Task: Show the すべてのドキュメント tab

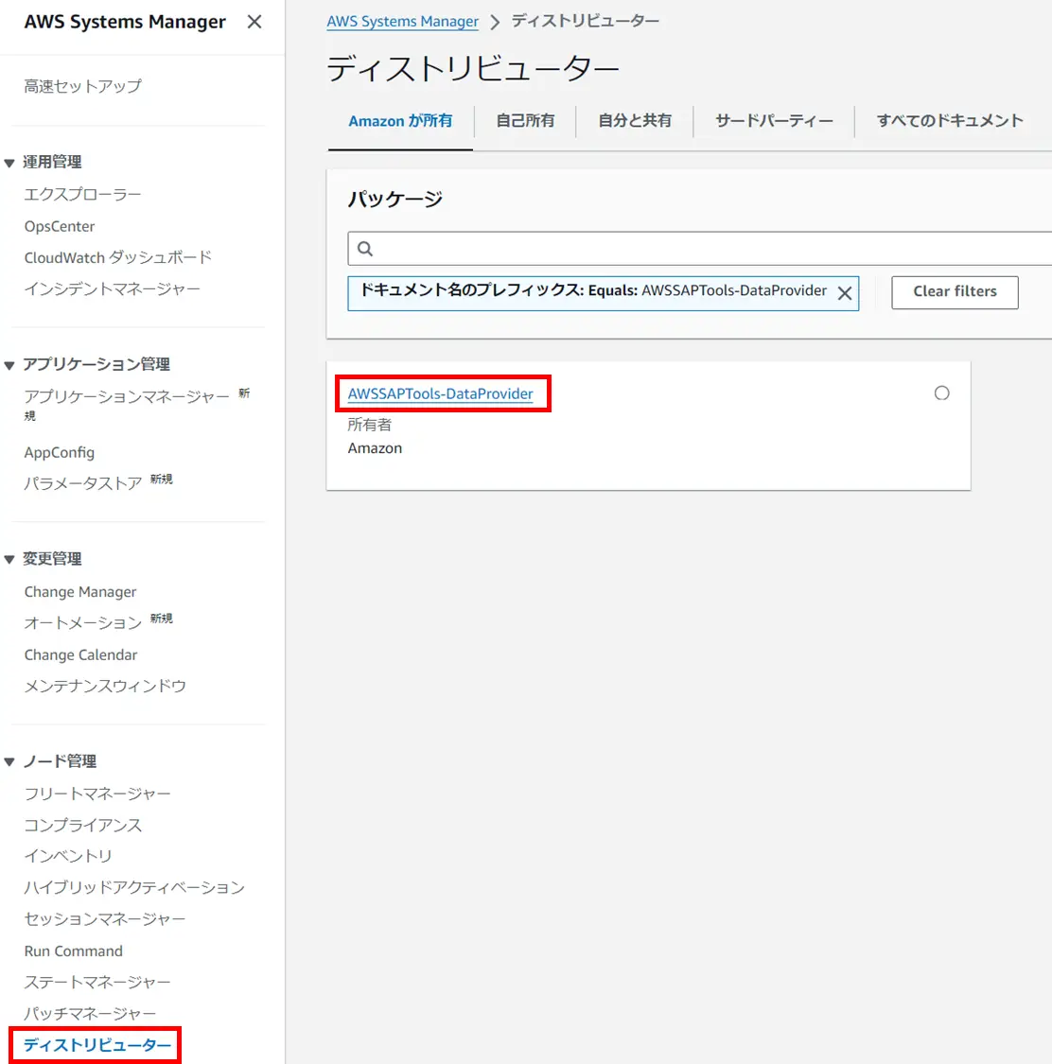Action: [x=950, y=121]
